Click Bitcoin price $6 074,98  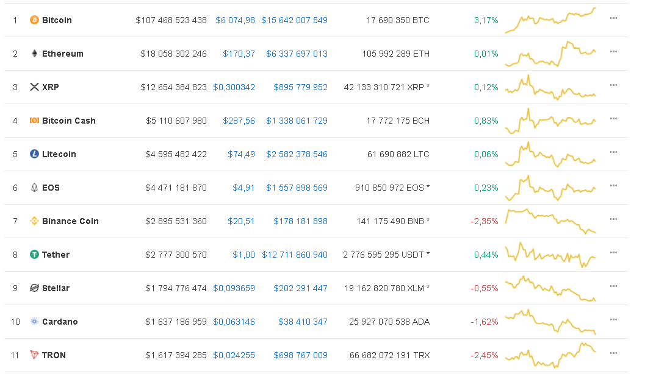click(x=235, y=20)
